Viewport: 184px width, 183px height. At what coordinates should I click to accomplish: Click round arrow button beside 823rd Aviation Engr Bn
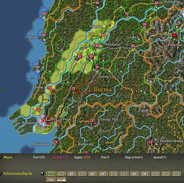42,173
